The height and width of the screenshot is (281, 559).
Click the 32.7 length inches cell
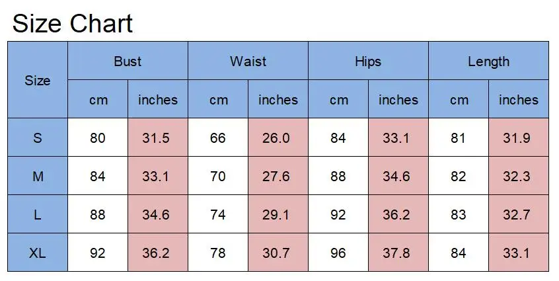(x=518, y=214)
